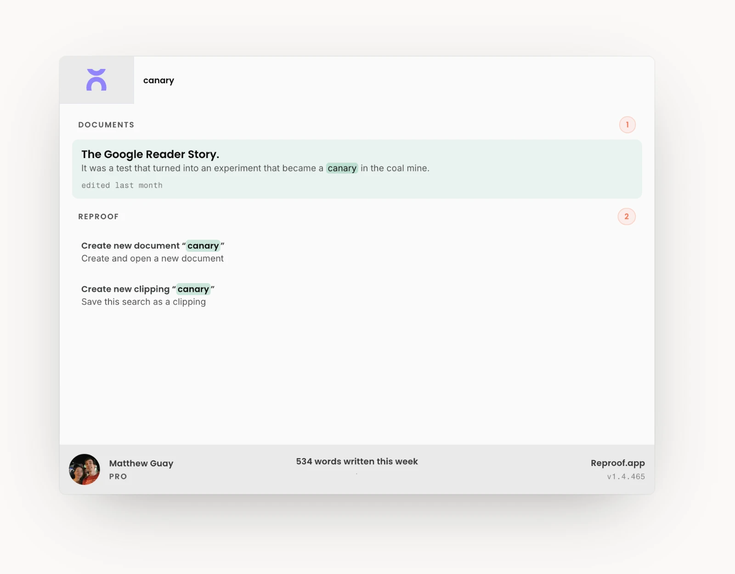The image size is (735, 574).
Task: Click the 534 words written this week stat
Action: (x=357, y=461)
